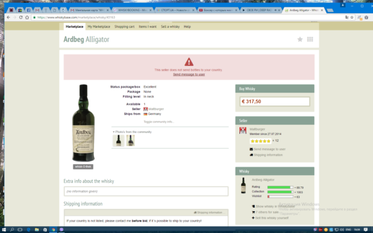Click the favorite star icon beside Ardbeg Alligator
This screenshot has height=233, width=373.
click(x=300, y=40)
